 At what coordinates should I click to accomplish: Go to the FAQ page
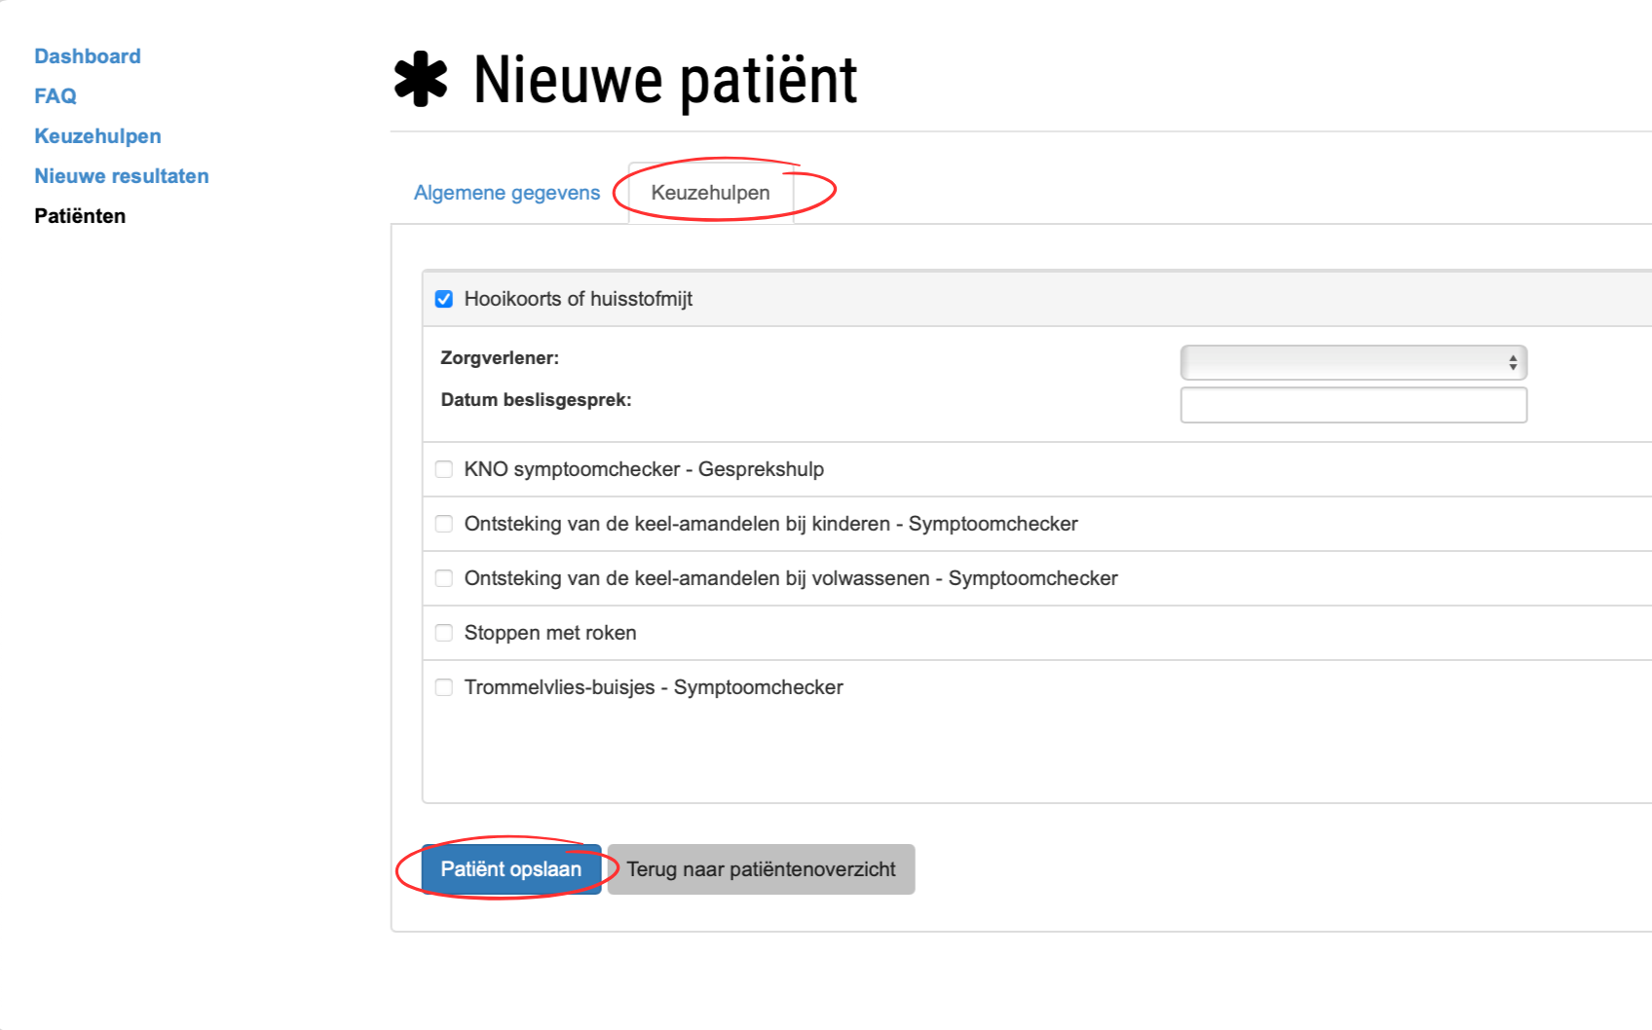click(55, 95)
